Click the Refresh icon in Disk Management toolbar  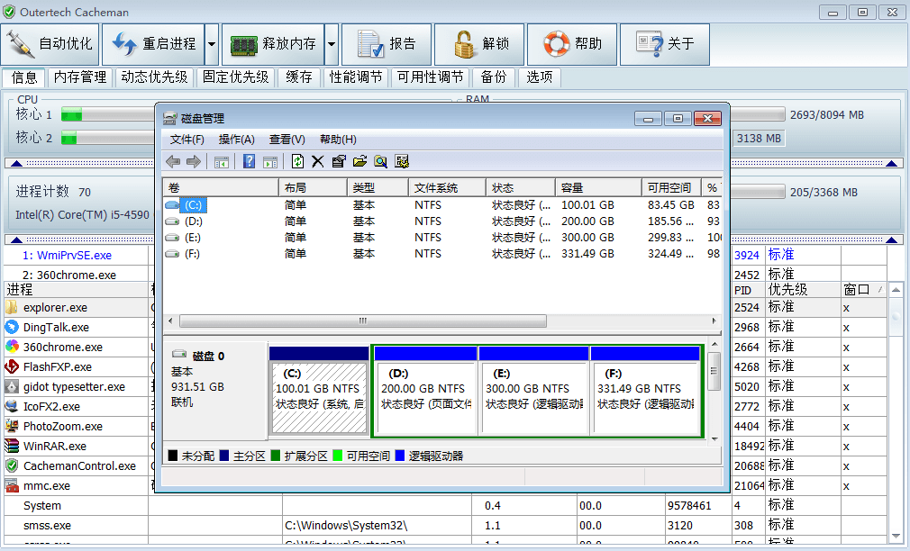[298, 161]
